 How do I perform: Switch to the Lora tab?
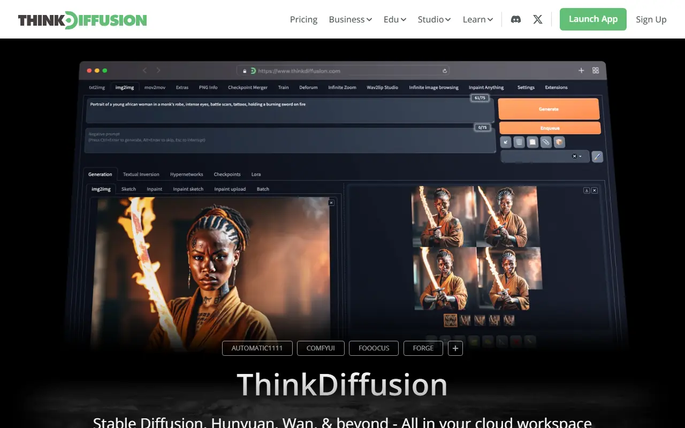(256, 174)
